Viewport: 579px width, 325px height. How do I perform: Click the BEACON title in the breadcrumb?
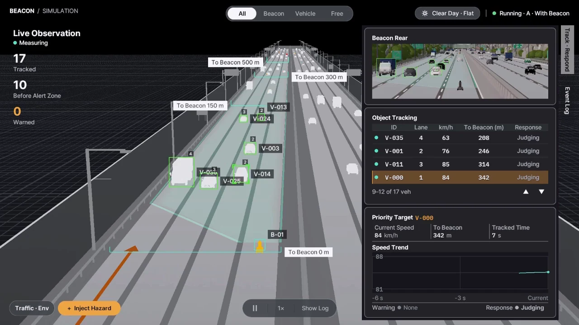click(22, 11)
